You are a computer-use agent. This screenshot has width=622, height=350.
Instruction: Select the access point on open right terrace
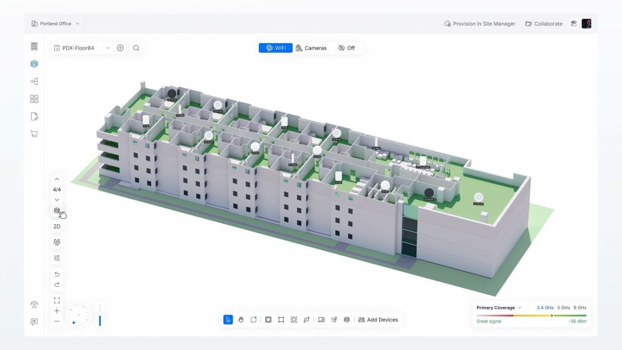[479, 197]
